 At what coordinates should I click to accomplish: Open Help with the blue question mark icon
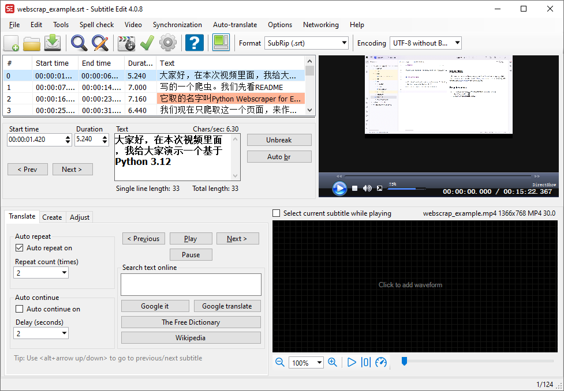tap(194, 43)
